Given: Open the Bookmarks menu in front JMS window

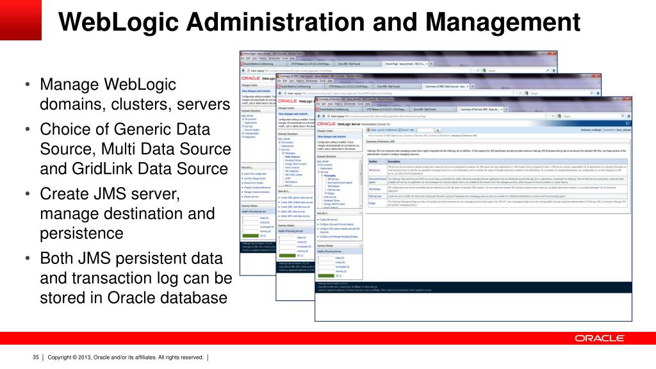Looking at the screenshot, I should (350, 104).
